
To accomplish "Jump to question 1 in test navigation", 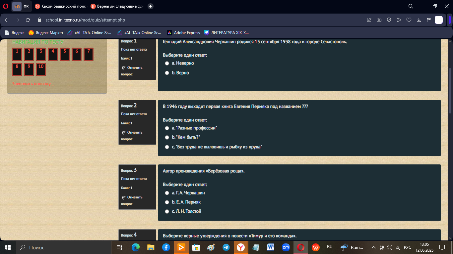I will pyautogui.click(x=17, y=54).
